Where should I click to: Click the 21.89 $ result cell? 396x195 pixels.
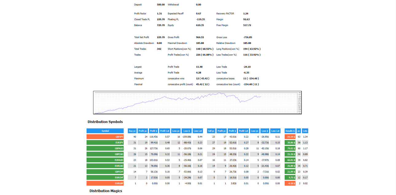[290, 172]
